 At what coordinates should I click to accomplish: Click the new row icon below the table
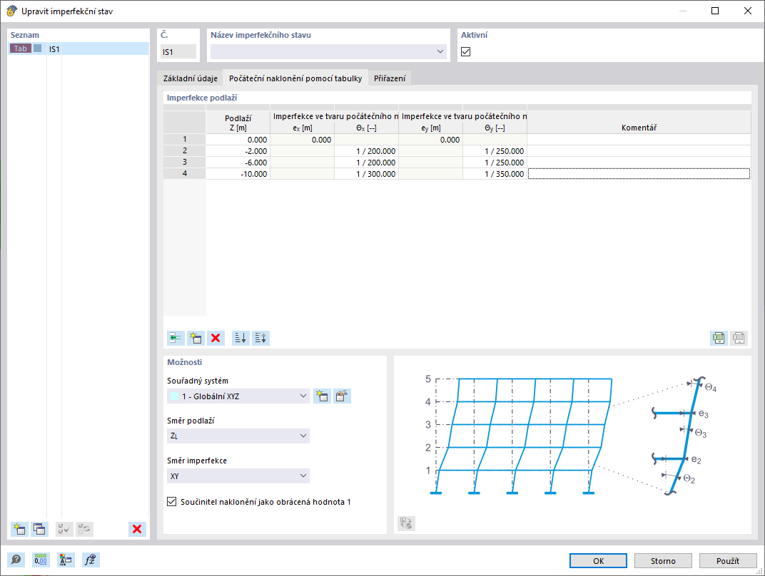(196, 338)
